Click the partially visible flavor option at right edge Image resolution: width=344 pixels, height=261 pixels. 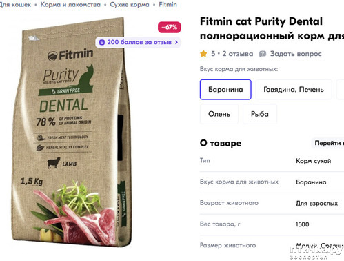pos(341,90)
